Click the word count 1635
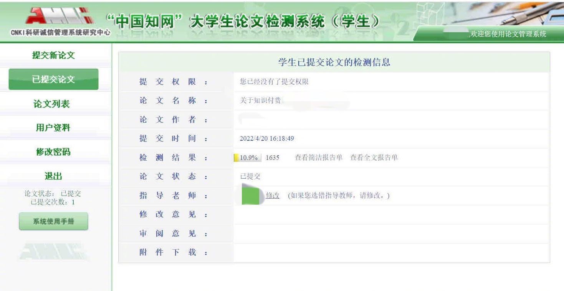 pyautogui.click(x=273, y=158)
